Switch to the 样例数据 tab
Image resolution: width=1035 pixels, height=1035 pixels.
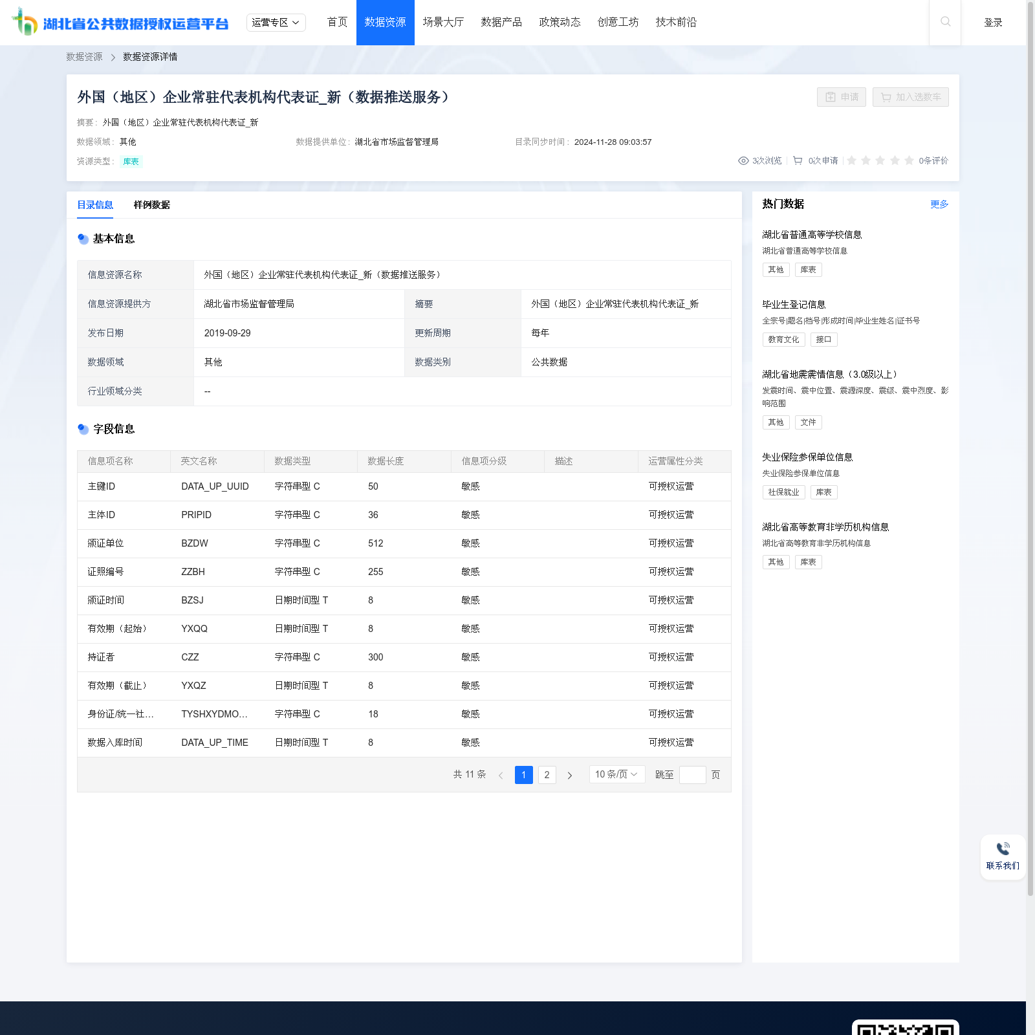[151, 205]
